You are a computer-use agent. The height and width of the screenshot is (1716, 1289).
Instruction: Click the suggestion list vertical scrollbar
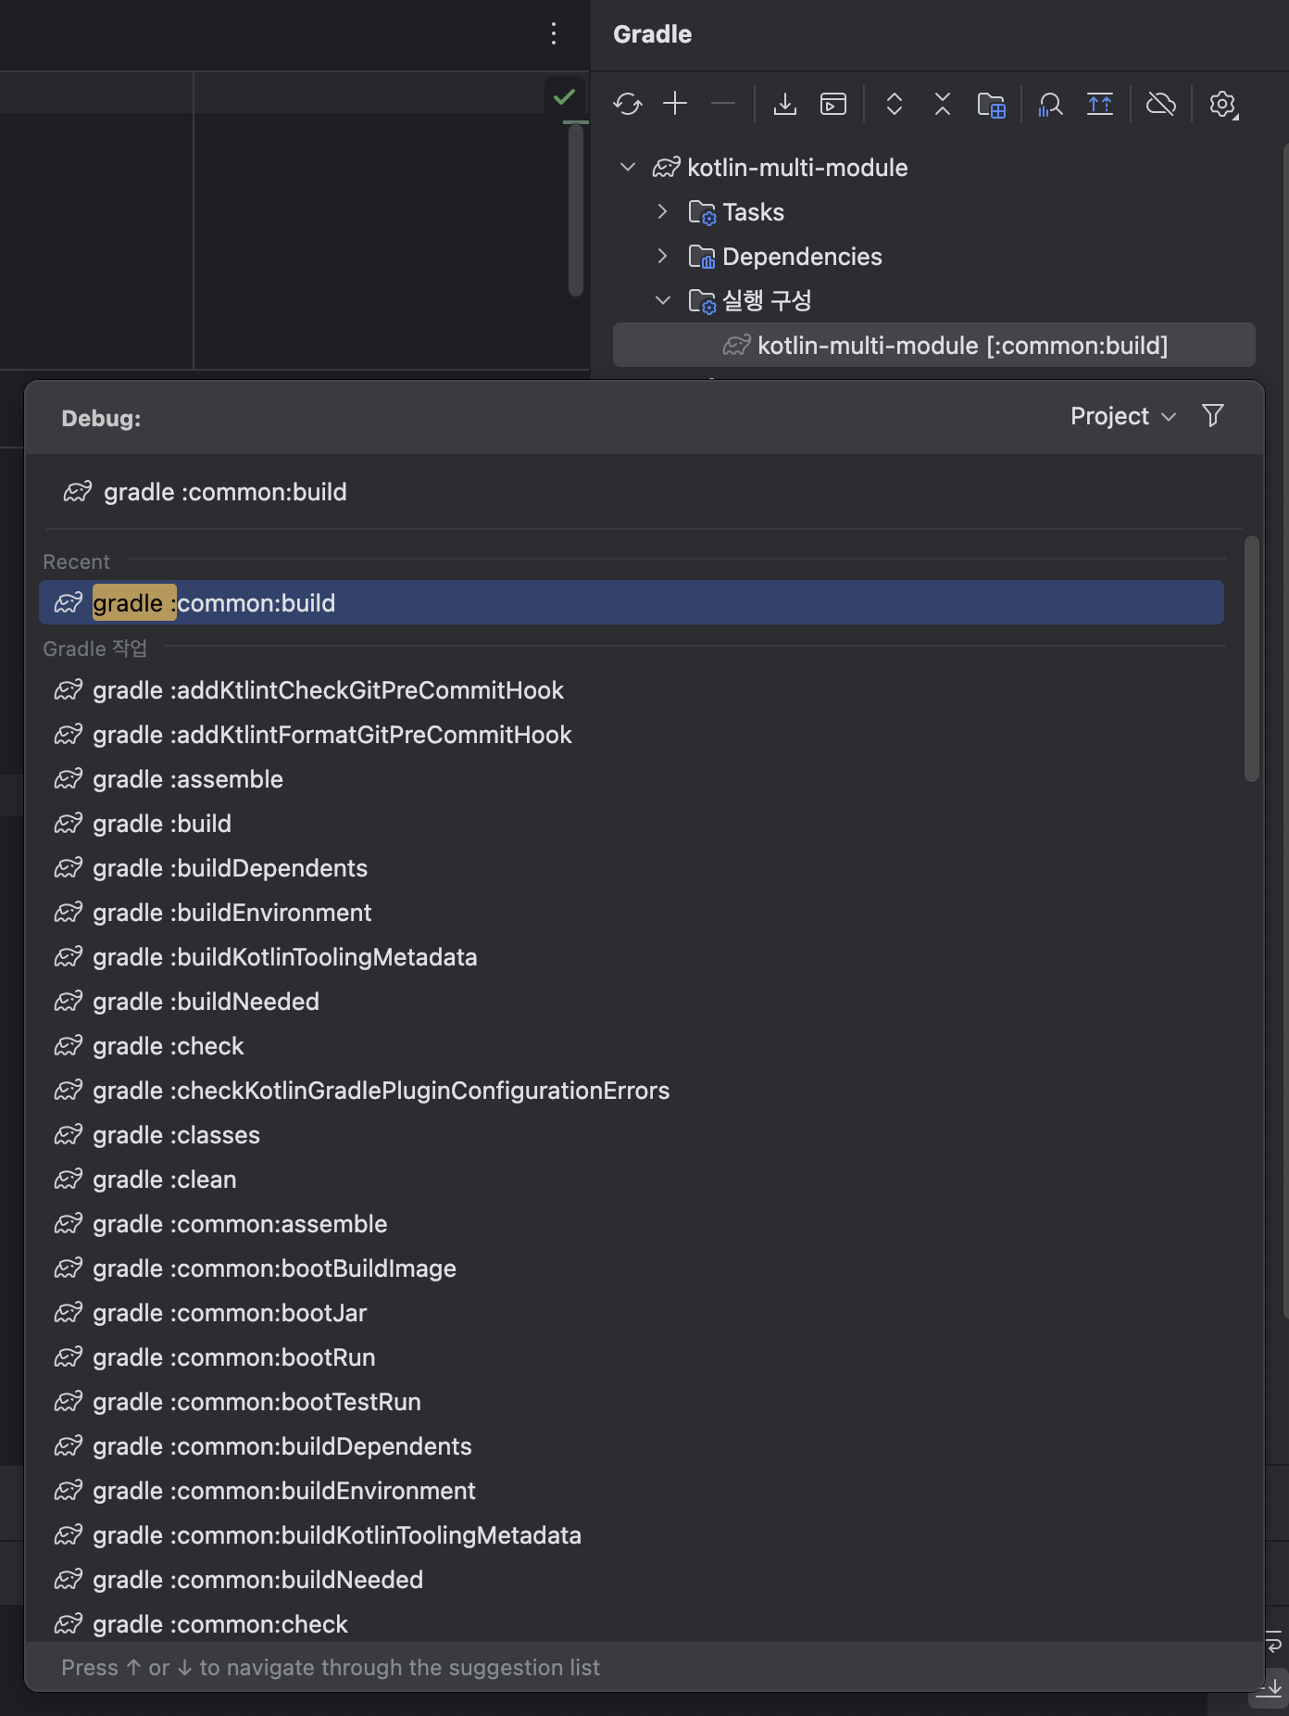[1252, 658]
